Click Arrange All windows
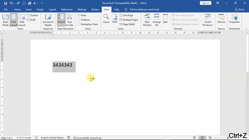Image resolution: width=249 pixels, height=140 pixels. [156, 20]
